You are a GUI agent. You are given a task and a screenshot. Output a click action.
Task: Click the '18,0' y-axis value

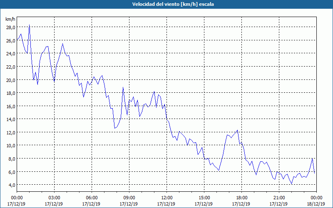coord(11,93)
